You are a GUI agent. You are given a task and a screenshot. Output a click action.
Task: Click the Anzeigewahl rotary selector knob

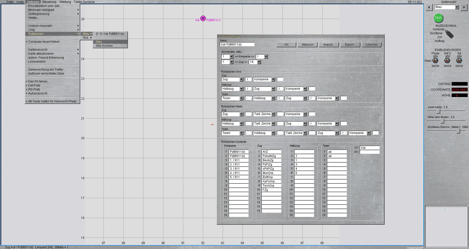tap(449, 34)
